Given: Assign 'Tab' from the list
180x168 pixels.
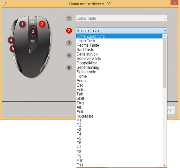Looking at the screenshot, I should (119, 94).
